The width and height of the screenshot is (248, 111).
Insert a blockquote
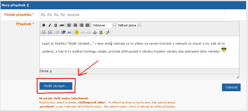[69, 32]
